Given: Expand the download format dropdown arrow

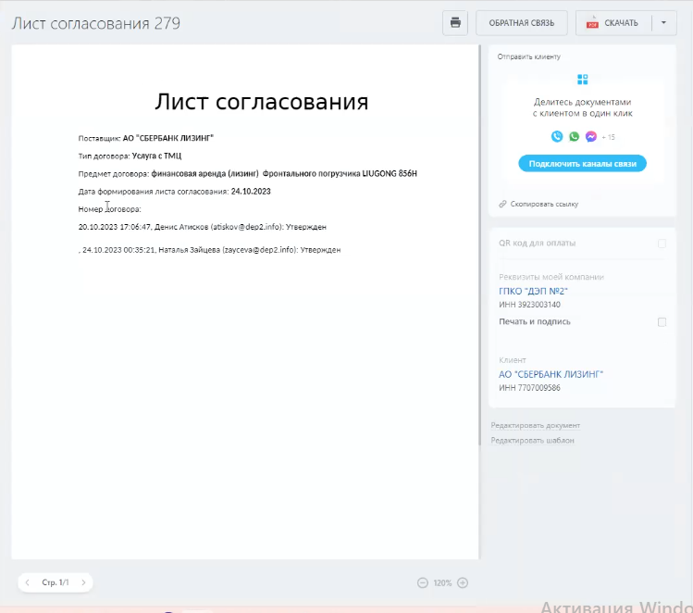Looking at the screenshot, I should (x=663, y=22).
